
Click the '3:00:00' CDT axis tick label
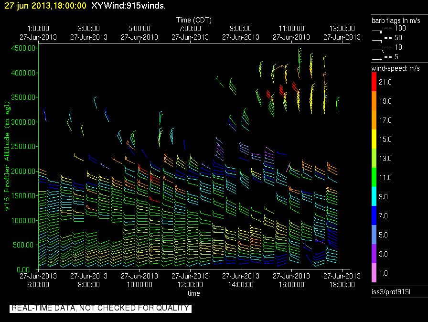[89, 29]
